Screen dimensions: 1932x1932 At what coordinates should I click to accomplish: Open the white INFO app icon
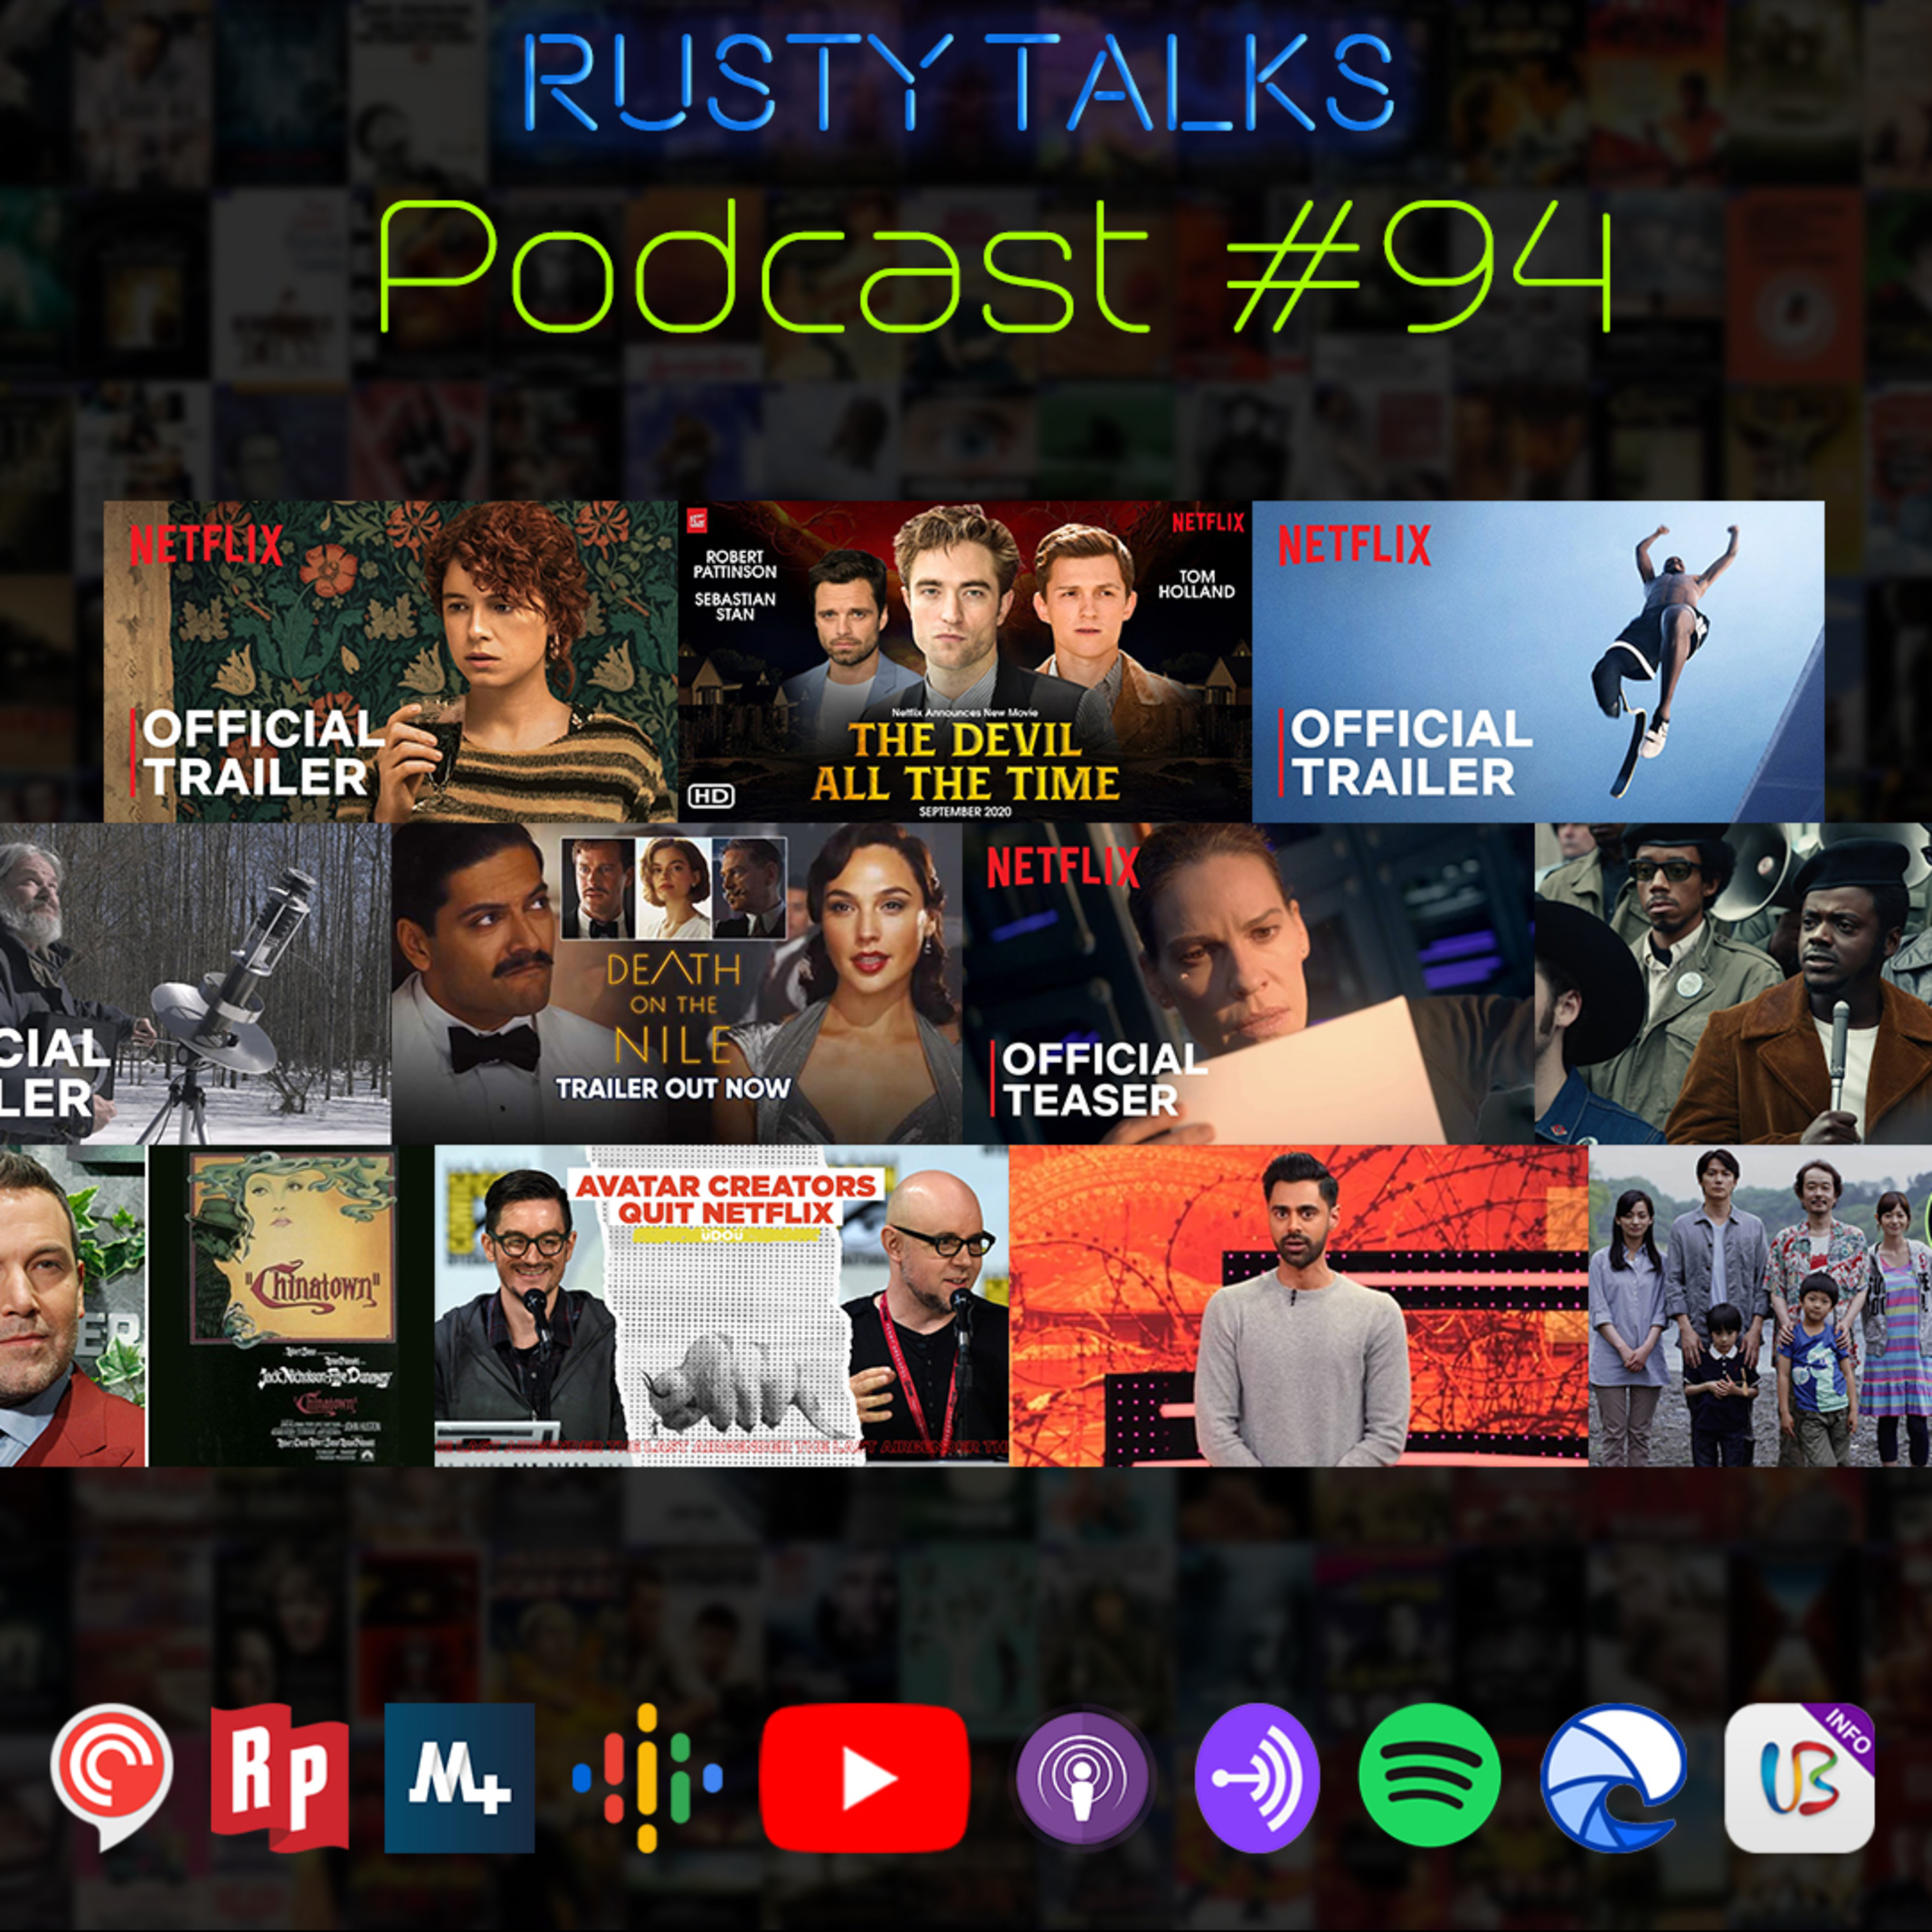[x=1799, y=1778]
